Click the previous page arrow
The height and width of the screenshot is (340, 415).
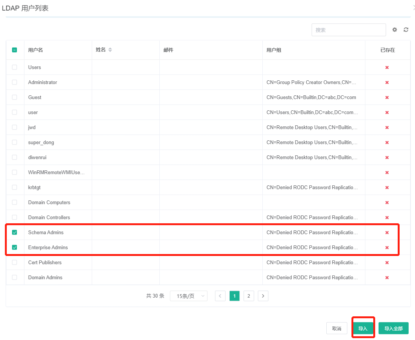[x=220, y=296]
